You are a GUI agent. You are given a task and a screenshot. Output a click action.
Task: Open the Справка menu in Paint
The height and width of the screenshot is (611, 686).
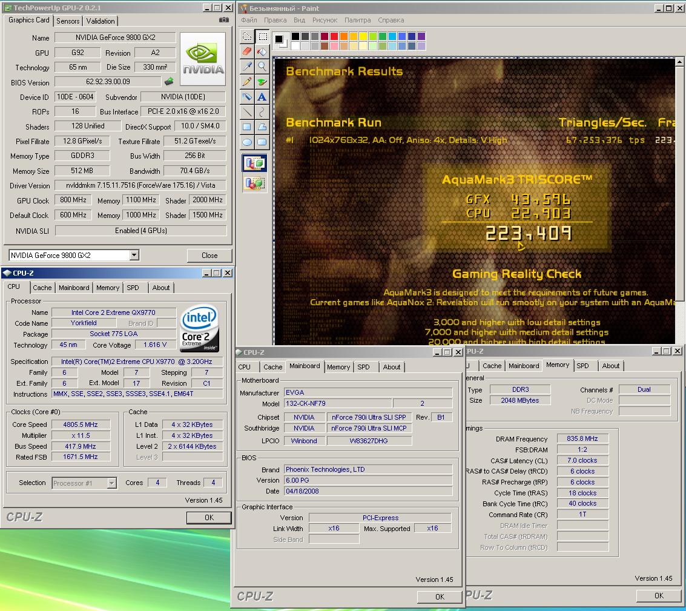coord(391,20)
